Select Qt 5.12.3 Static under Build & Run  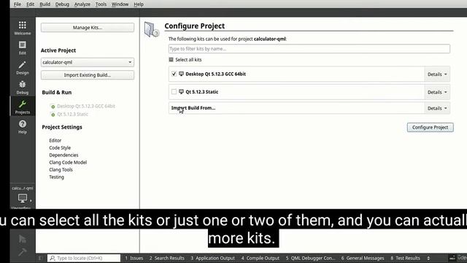(72, 114)
